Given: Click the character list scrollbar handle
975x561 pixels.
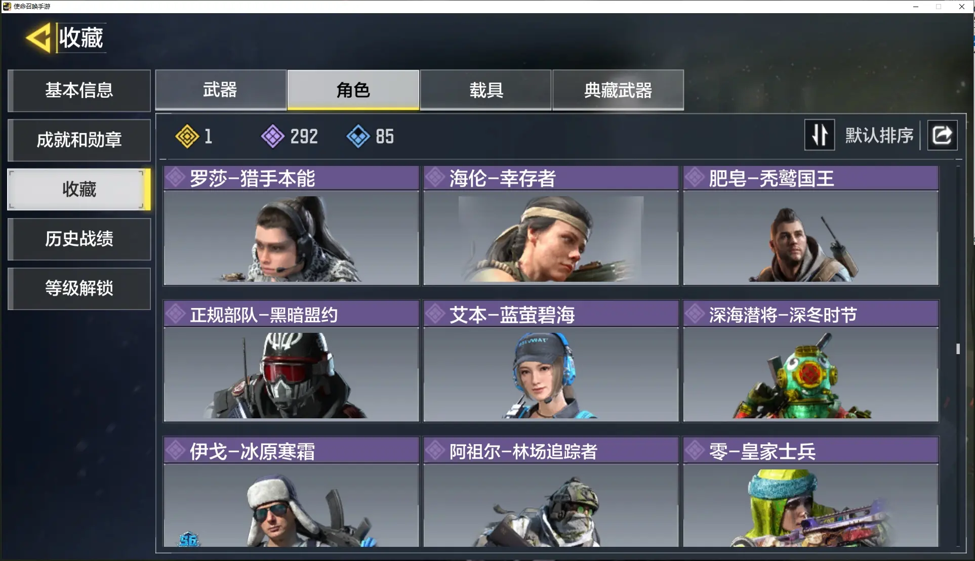Looking at the screenshot, I should point(958,349).
